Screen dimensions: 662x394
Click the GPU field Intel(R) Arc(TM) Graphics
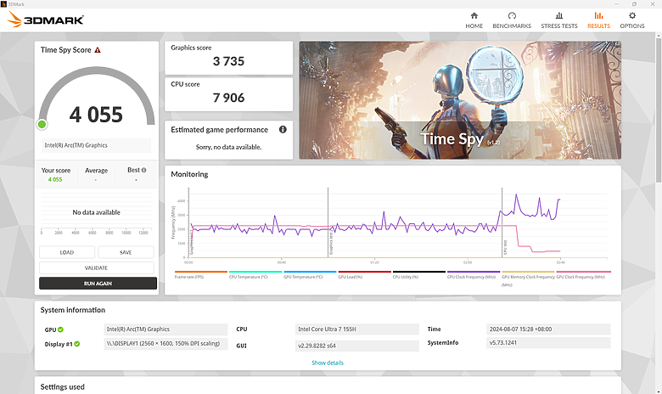point(165,329)
